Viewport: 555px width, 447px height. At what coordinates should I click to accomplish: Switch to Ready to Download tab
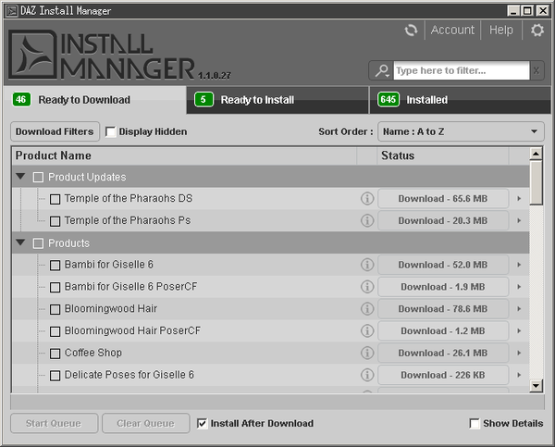point(95,100)
